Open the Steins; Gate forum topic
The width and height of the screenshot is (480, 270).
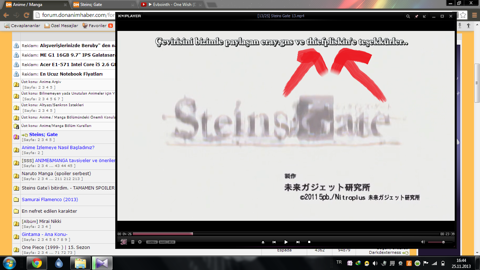pos(43,134)
